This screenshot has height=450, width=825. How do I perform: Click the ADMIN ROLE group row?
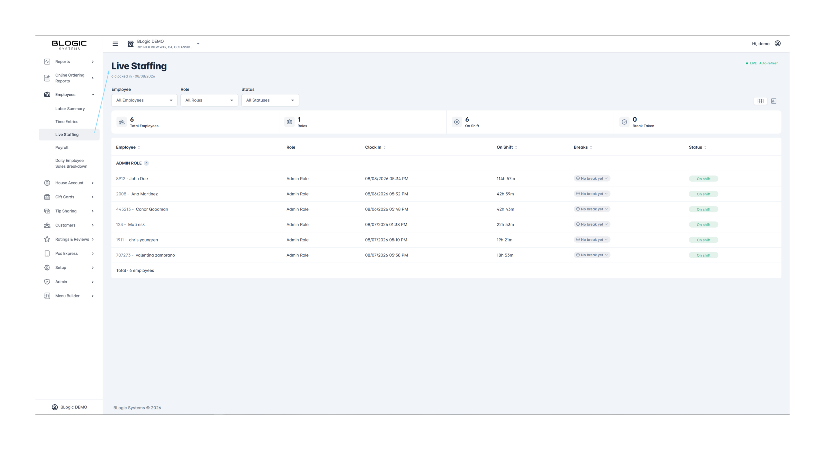(x=446, y=163)
